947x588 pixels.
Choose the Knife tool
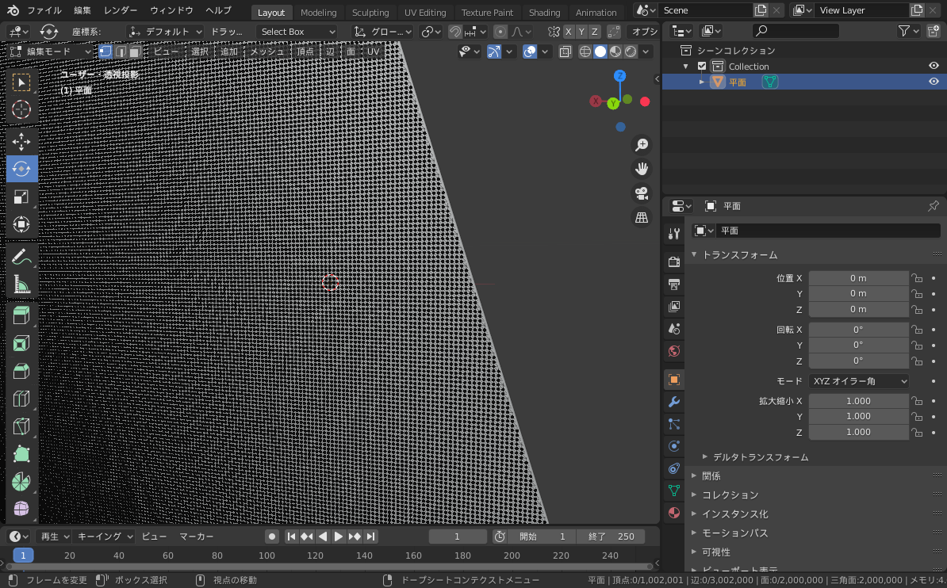[21, 426]
